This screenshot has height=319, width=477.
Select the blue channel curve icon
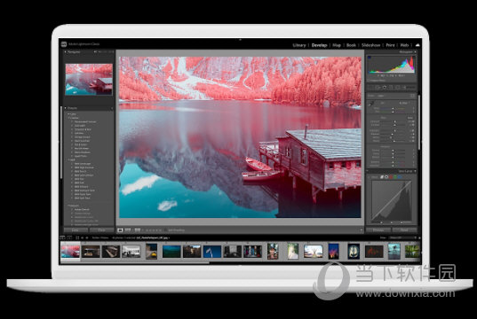click(400, 177)
